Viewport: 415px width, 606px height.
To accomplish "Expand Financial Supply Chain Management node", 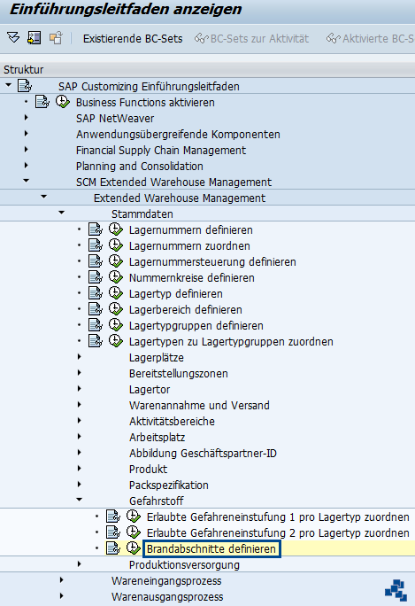I will pyautogui.click(x=27, y=149).
